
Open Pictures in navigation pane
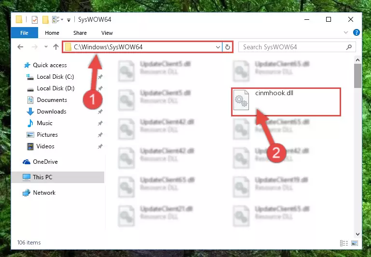point(47,135)
